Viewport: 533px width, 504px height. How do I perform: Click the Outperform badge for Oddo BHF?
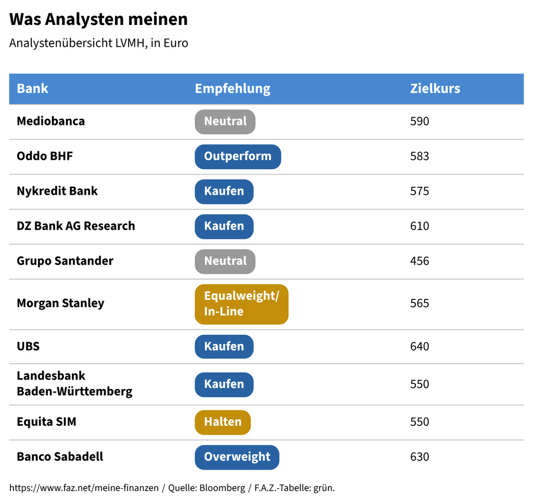[x=237, y=156]
